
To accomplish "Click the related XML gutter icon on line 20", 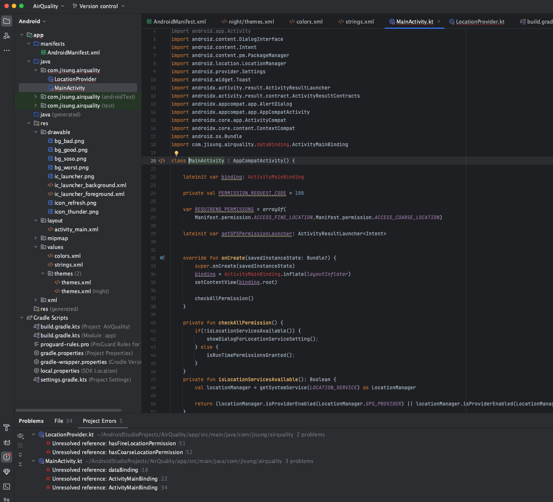I will point(162,161).
